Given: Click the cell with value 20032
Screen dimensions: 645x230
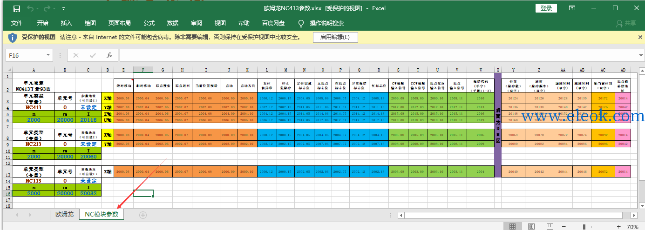Looking at the screenshot, I should pyautogui.click(x=88, y=193).
